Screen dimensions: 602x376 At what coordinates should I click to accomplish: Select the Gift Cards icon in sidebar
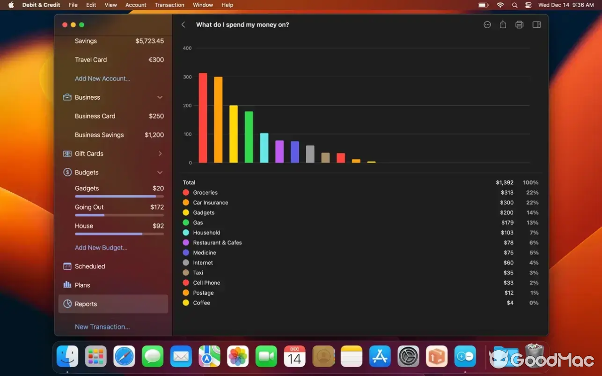click(66, 154)
